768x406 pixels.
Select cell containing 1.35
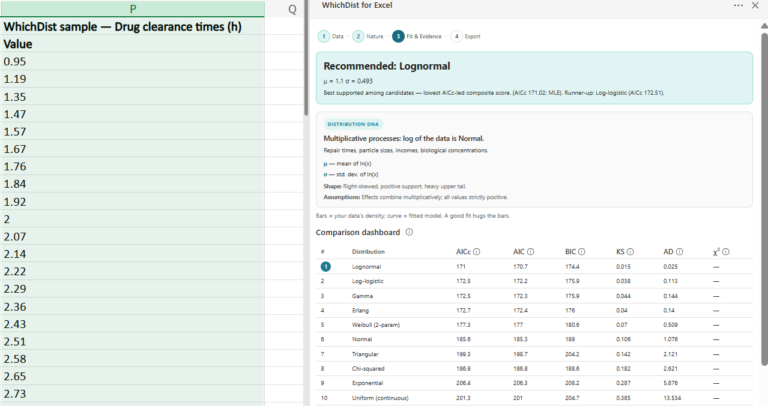click(132, 97)
